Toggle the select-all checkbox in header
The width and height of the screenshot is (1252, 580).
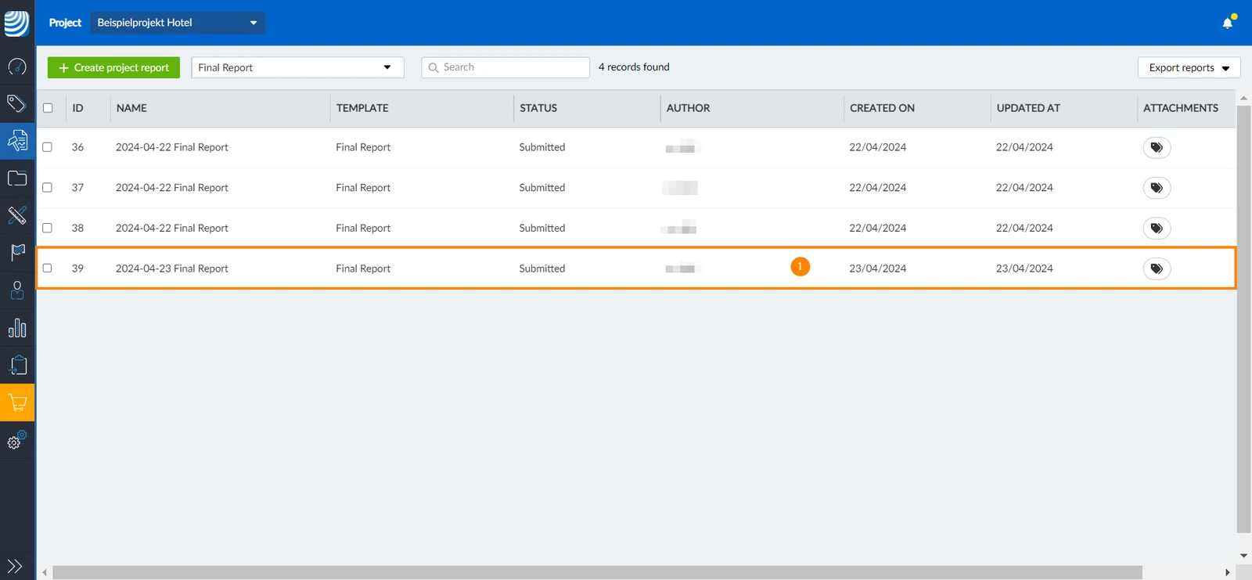pos(48,108)
